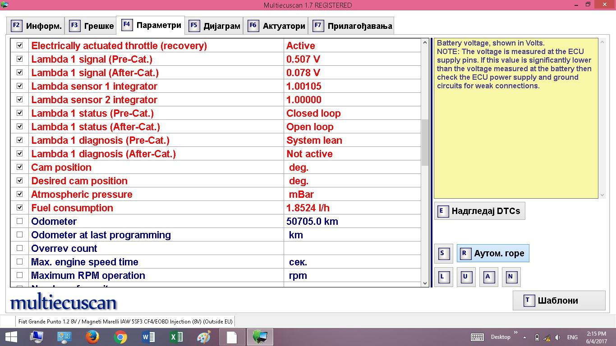The width and height of the screenshot is (616, 346).
Task: Click the Windows Start button
Action: (11, 337)
